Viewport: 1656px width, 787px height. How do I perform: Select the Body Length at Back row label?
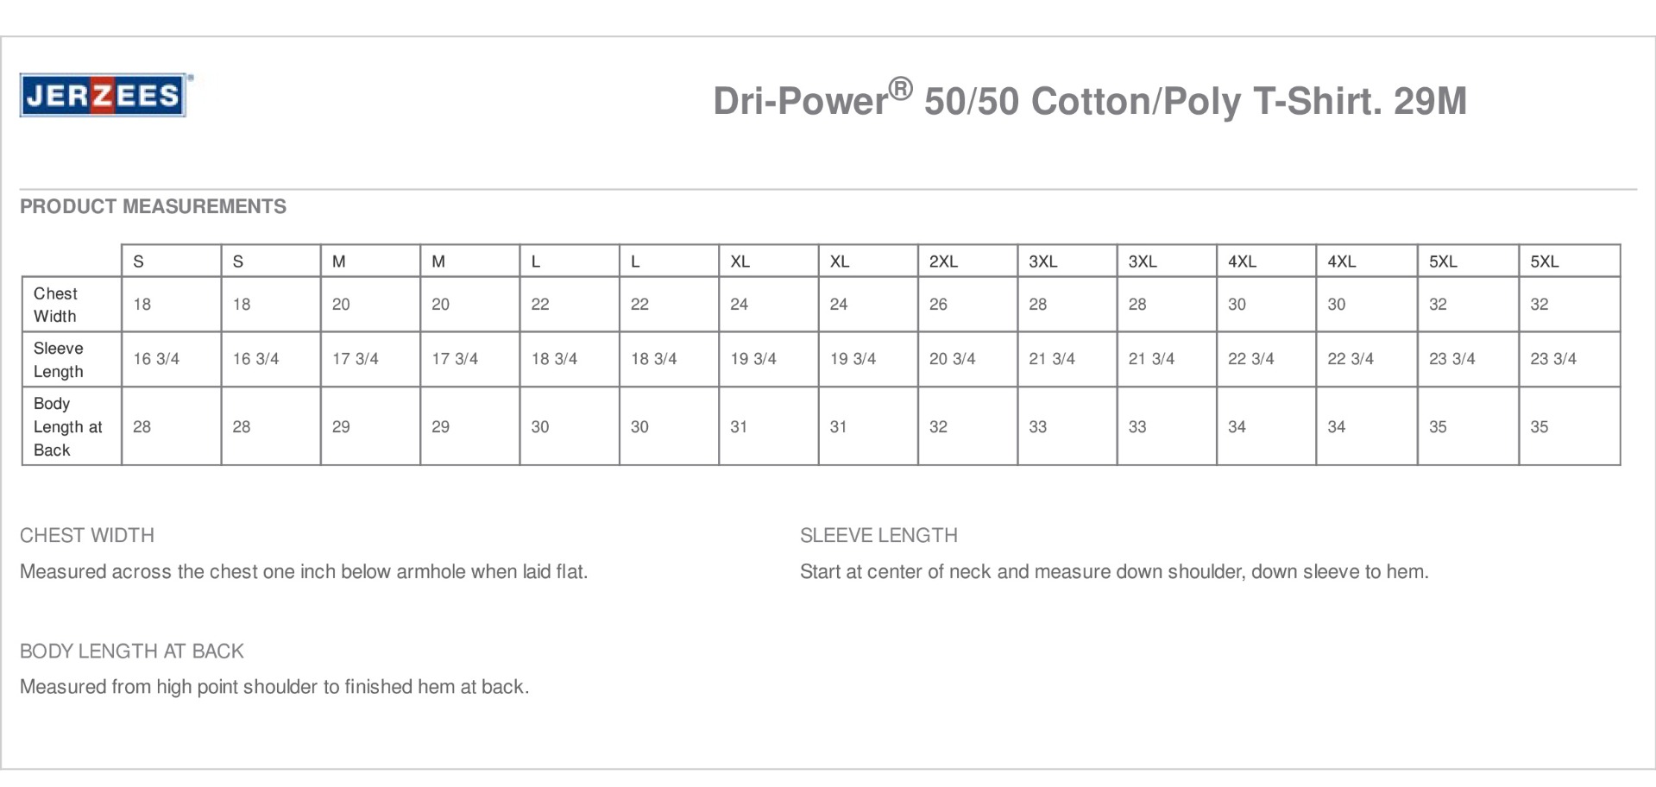[67, 426]
